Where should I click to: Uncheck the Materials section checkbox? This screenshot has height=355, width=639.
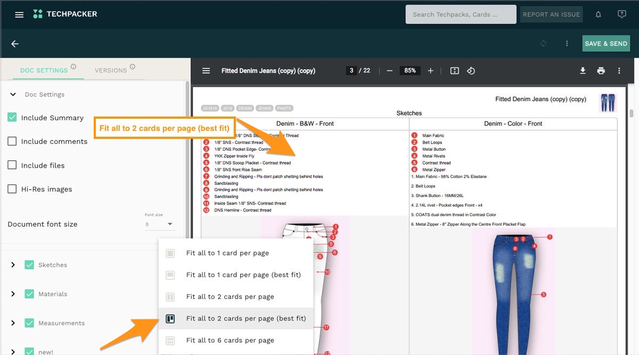coord(29,294)
